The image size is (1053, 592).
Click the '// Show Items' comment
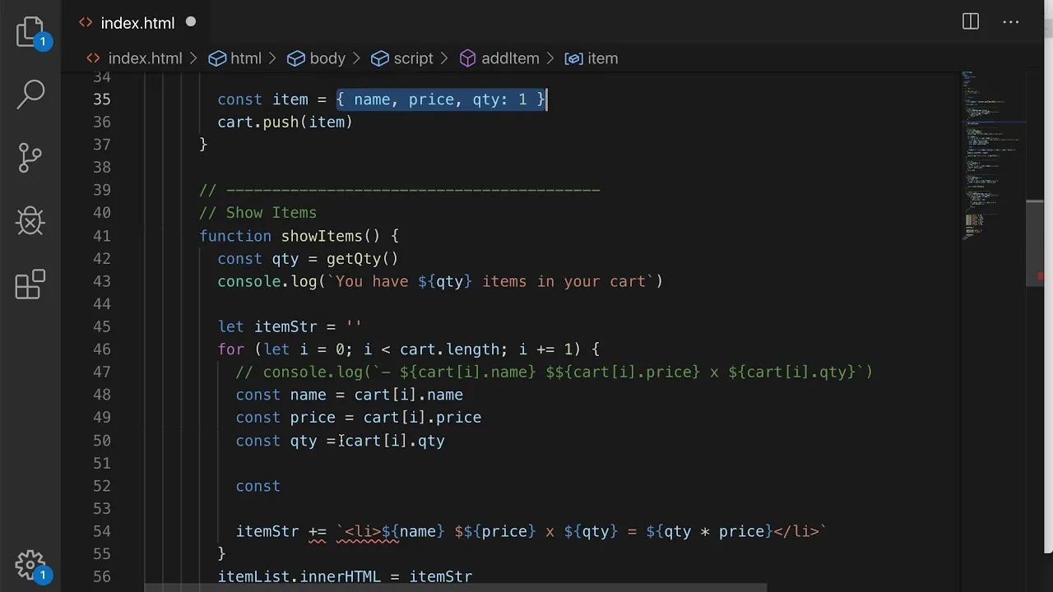pyautogui.click(x=257, y=213)
